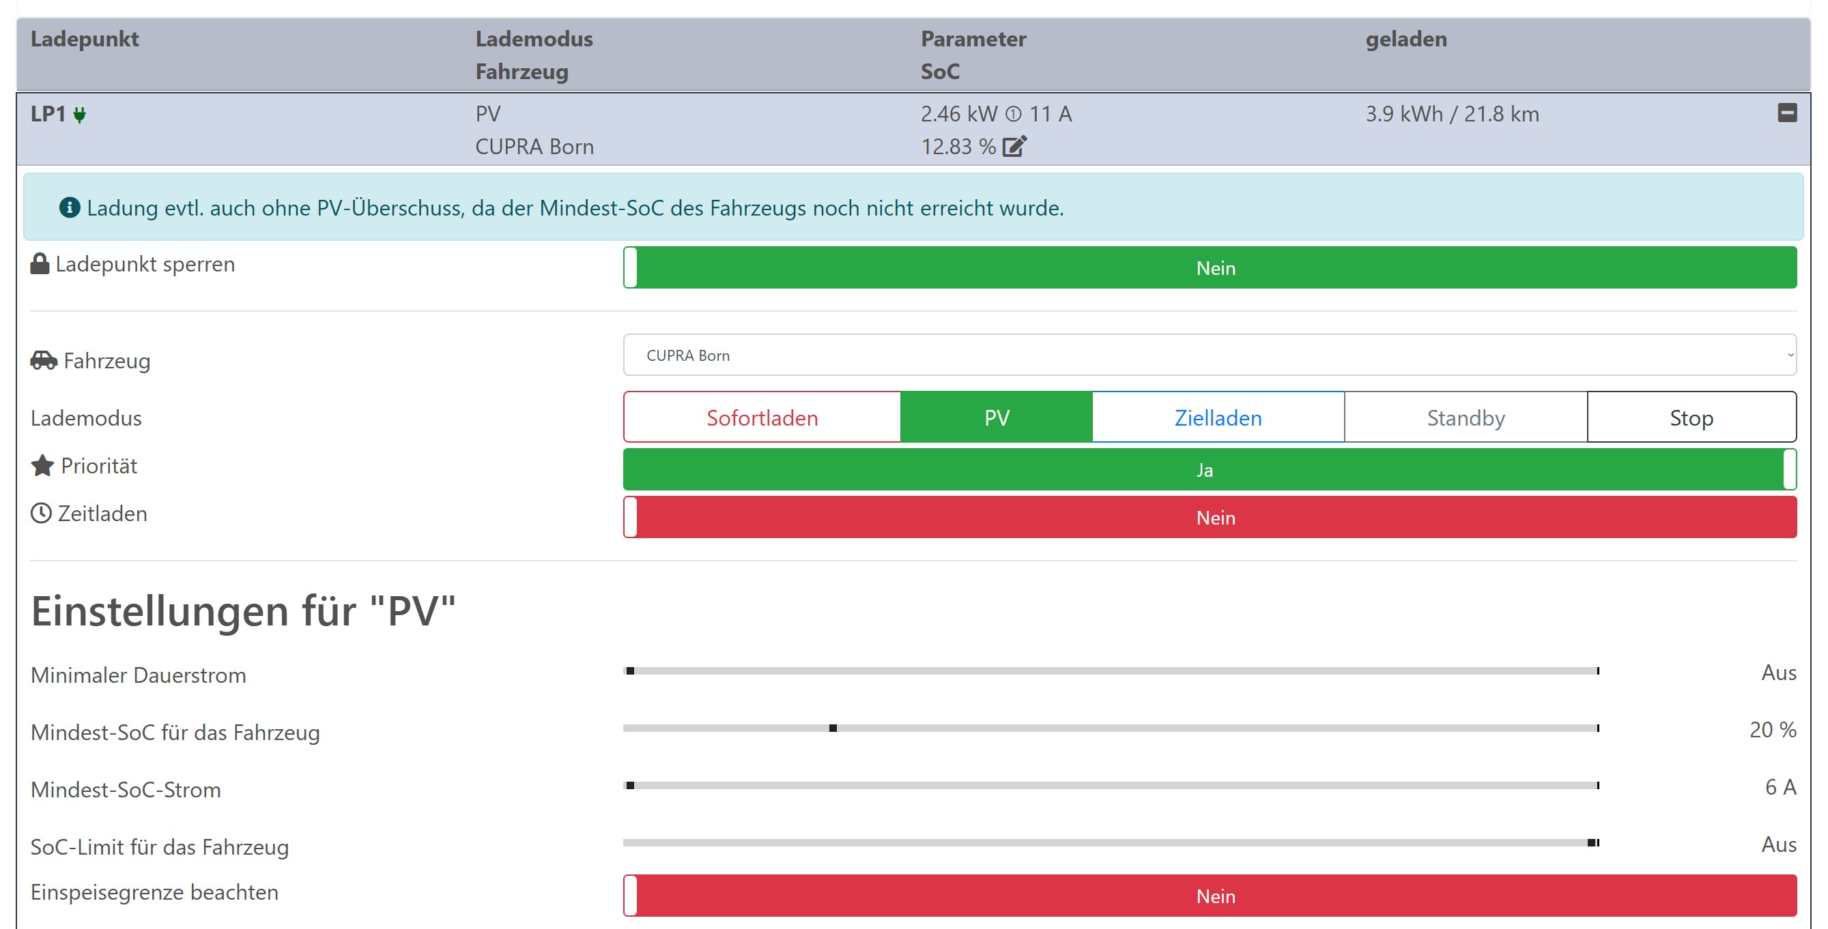This screenshot has height=929, width=1828.
Task: Click the lock icon beside Ladepunkt sperren
Action: tap(40, 264)
